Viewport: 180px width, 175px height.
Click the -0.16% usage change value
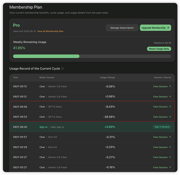pos(110,167)
